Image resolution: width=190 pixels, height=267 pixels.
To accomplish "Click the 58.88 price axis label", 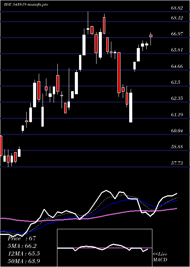I will (x=177, y=146).
